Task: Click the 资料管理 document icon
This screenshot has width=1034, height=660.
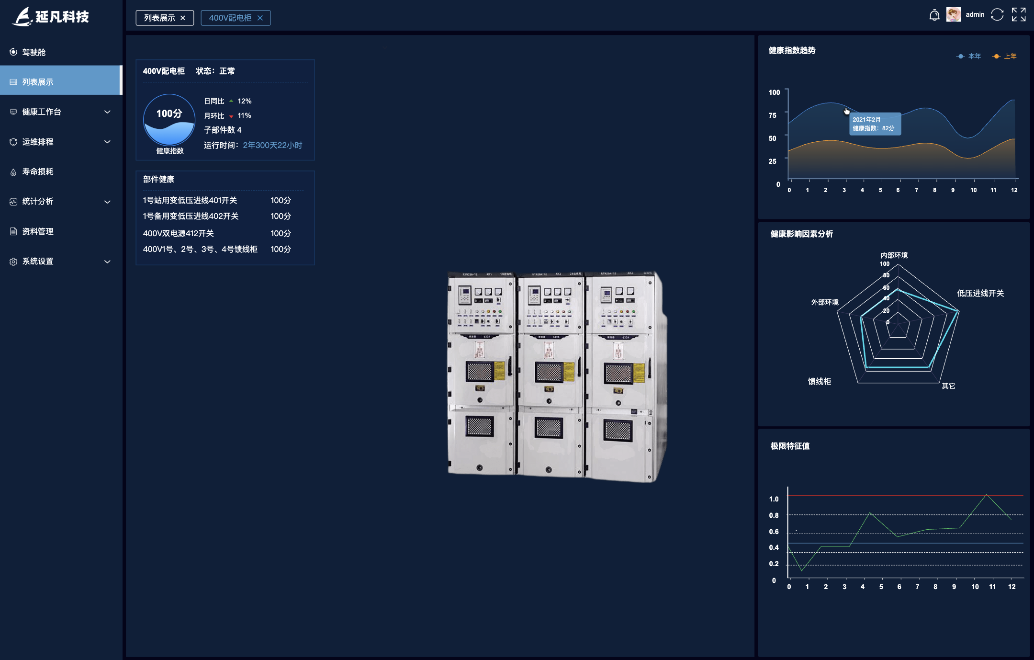Action: pyautogui.click(x=13, y=232)
